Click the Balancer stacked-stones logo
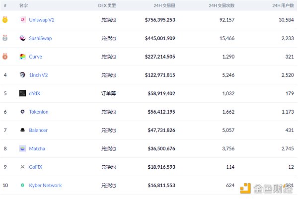The width and height of the screenshot is (298, 199). pyautogui.click(x=23, y=130)
